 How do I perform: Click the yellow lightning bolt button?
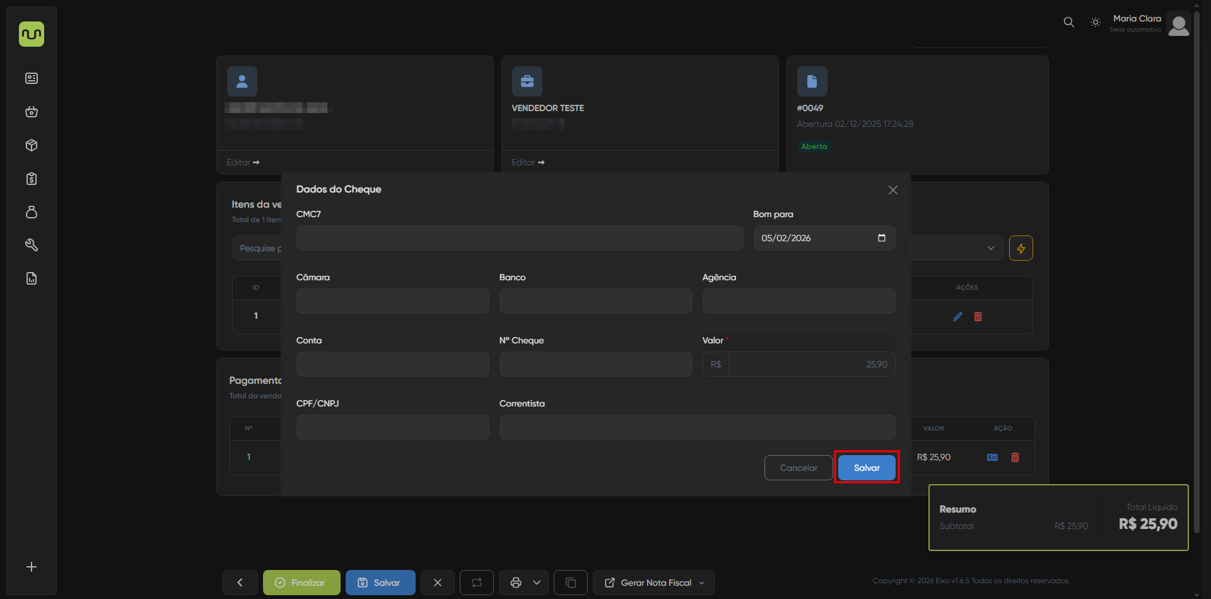[x=1021, y=248]
